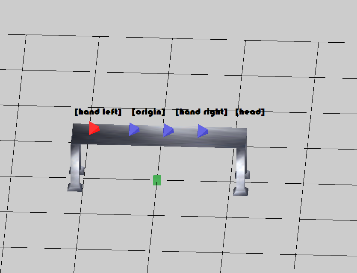
Task: Select the right leg of the bench
Action: click(x=241, y=168)
